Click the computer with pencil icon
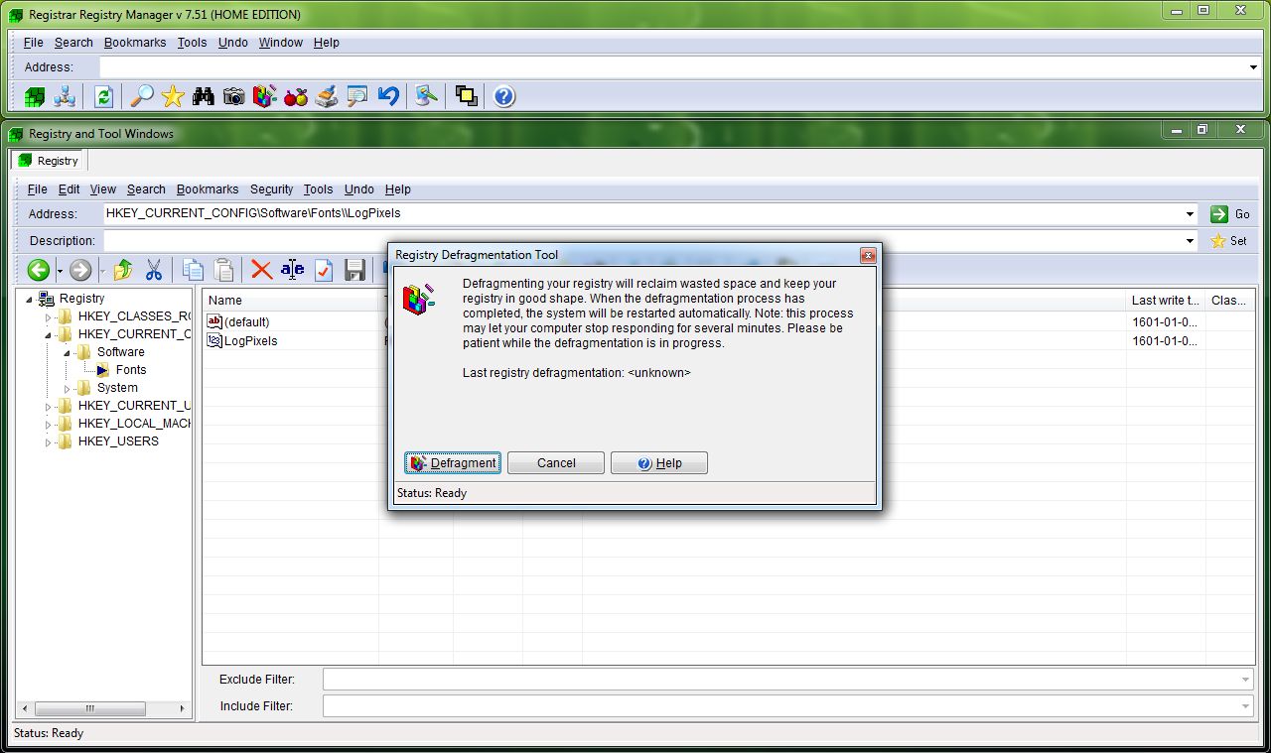The width and height of the screenshot is (1271, 753). click(x=426, y=96)
